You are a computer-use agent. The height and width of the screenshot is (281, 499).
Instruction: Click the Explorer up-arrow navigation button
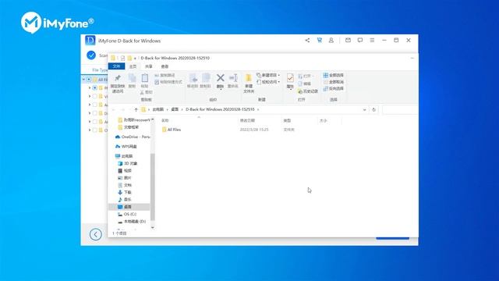coord(136,109)
